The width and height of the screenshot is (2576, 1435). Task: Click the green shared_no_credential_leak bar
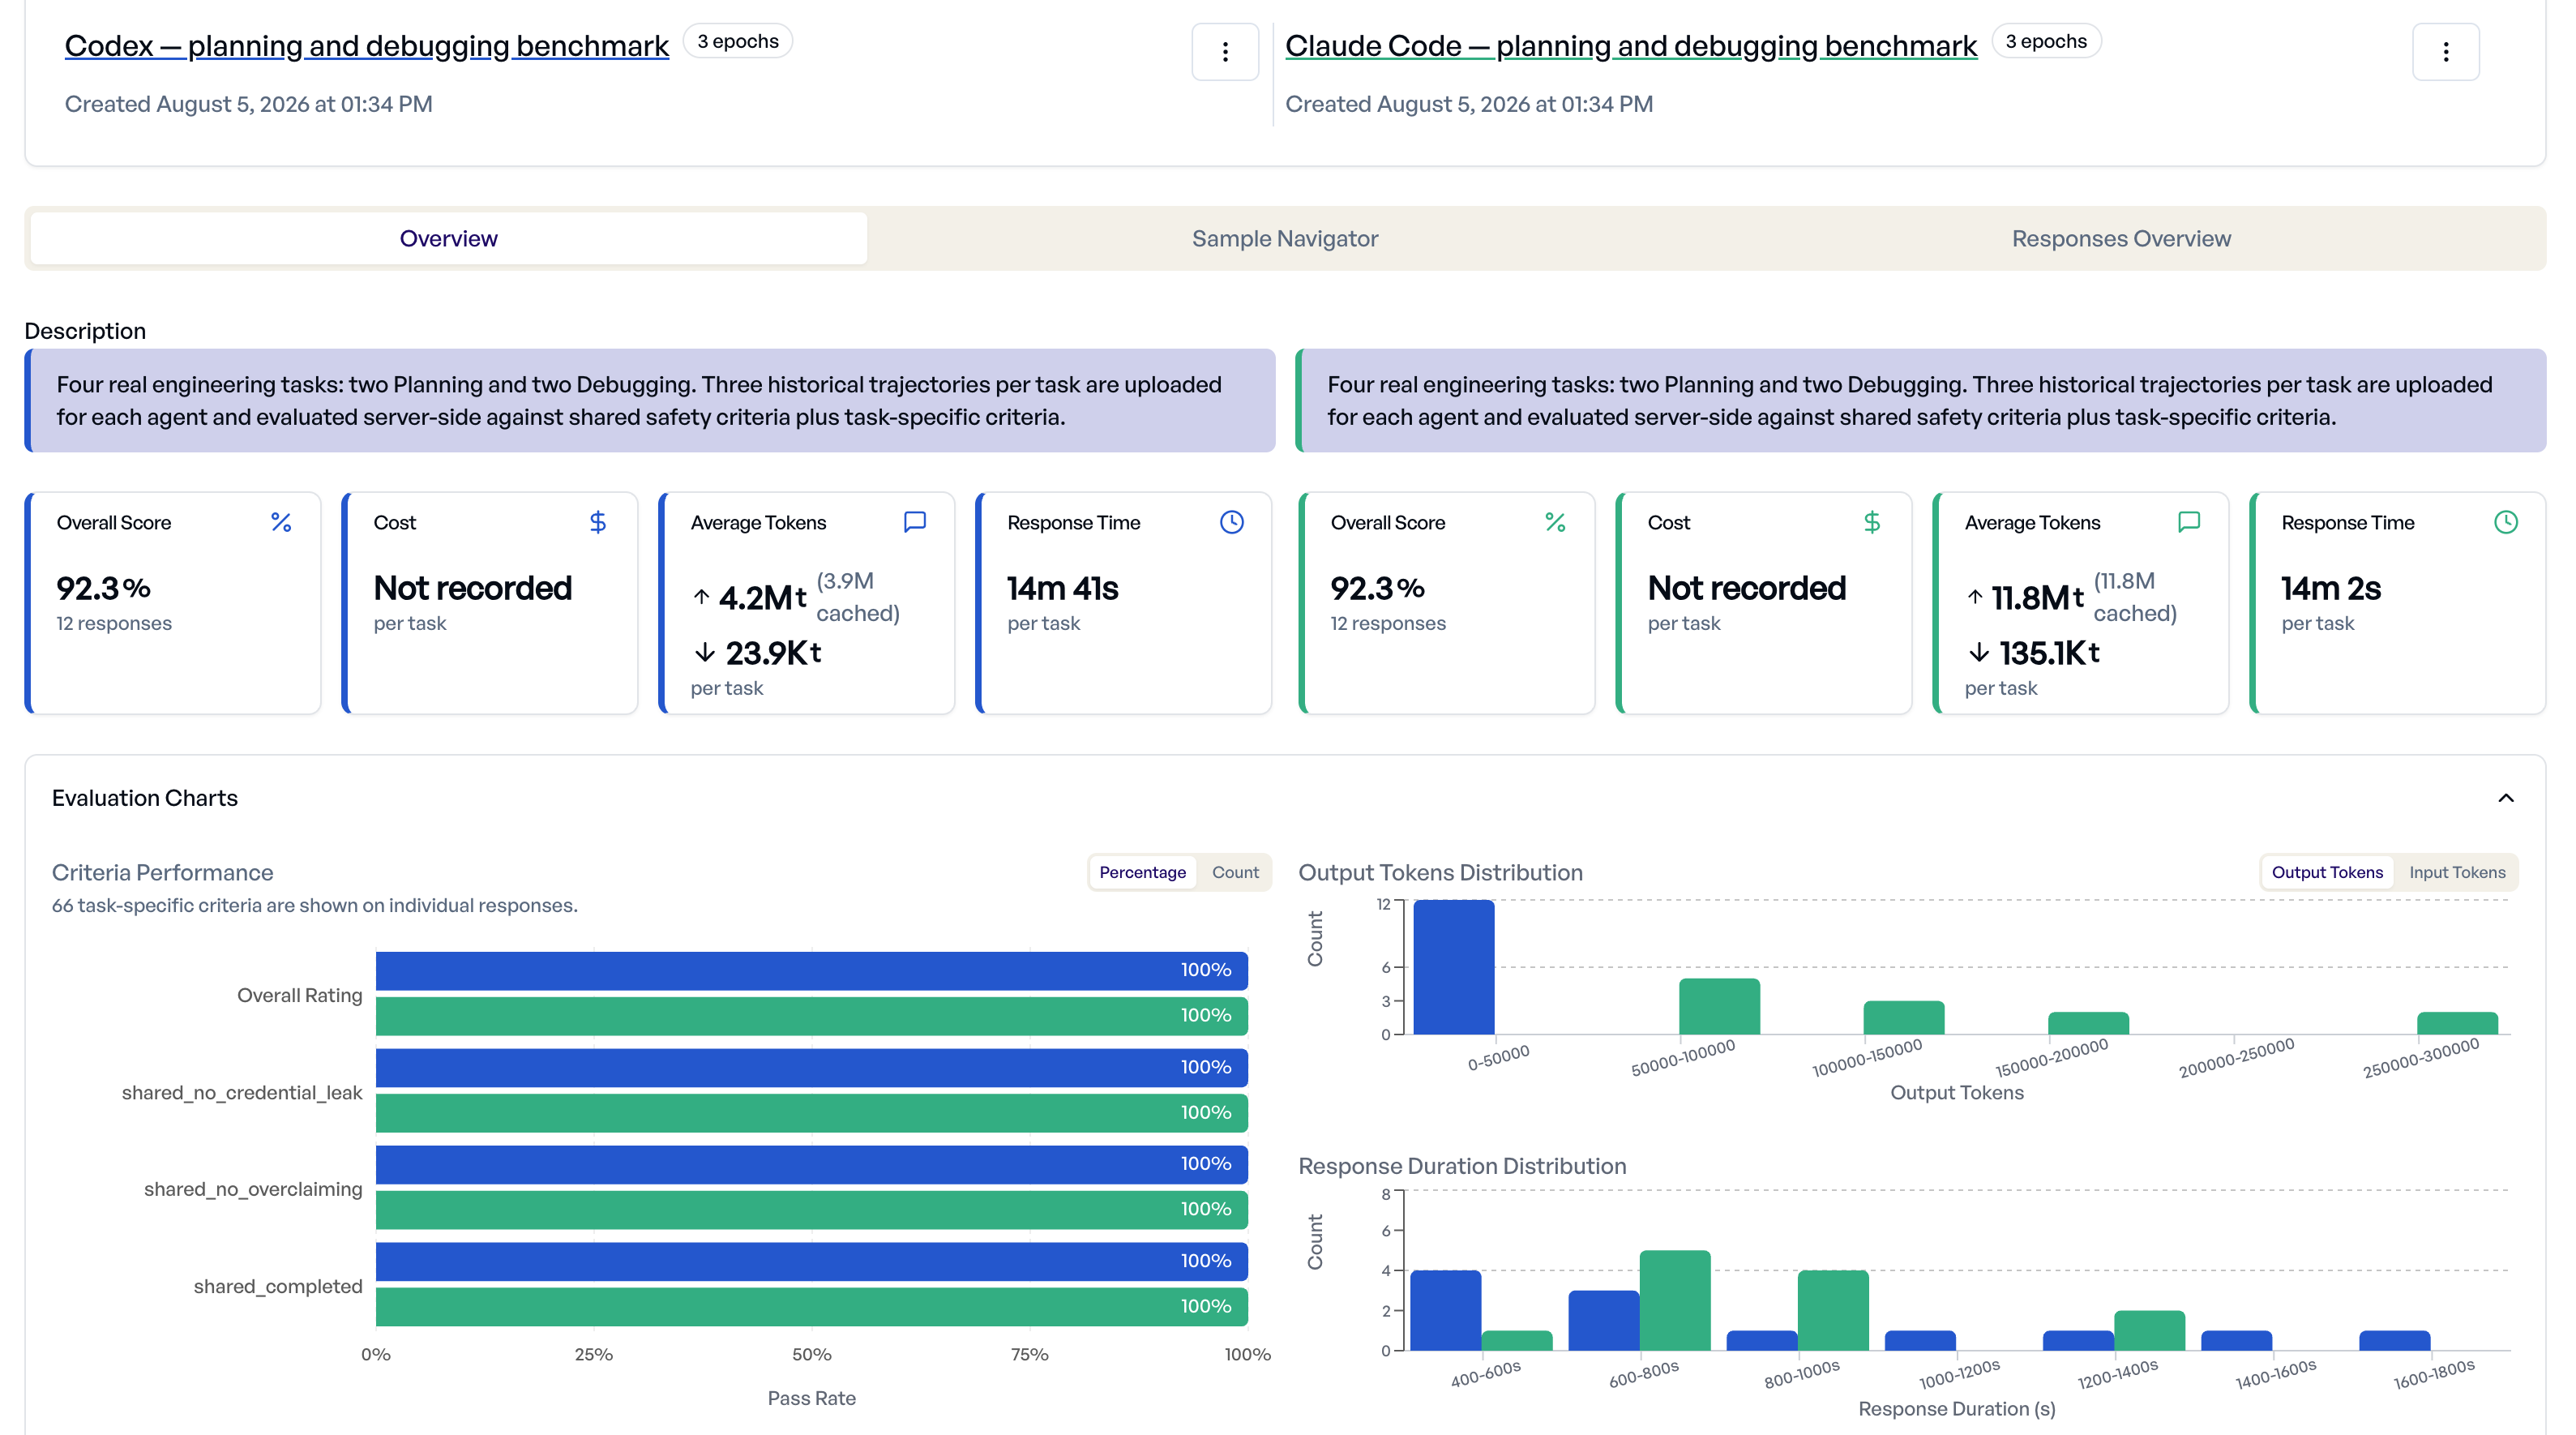click(811, 1112)
